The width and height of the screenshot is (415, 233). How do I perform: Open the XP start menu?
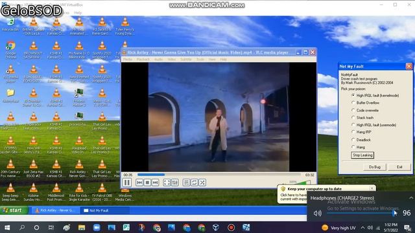click(x=14, y=210)
